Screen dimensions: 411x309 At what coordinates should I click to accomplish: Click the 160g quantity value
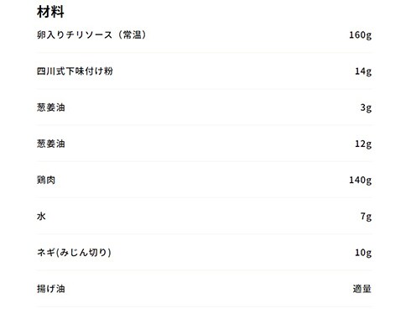[360, 35]
